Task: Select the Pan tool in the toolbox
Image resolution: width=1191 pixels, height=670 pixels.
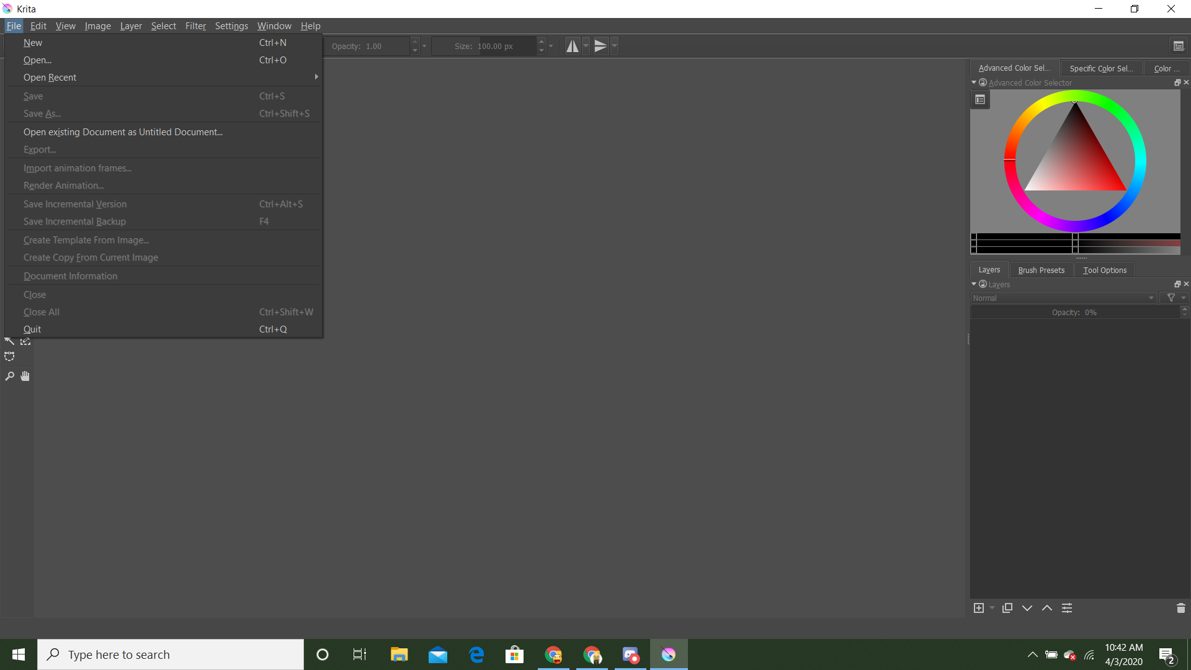Action: [25, 376]
